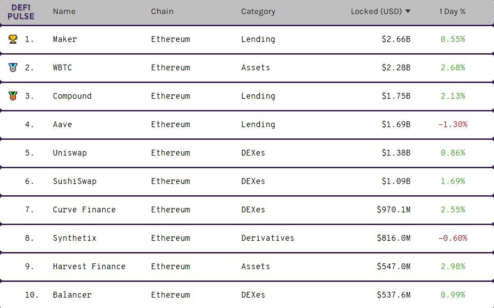Click the bronze medal icon beside Compound
This screenshot has width=494, height=308.
(13, 96)
